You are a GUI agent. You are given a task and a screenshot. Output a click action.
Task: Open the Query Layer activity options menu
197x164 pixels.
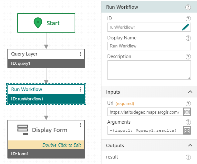80,54
